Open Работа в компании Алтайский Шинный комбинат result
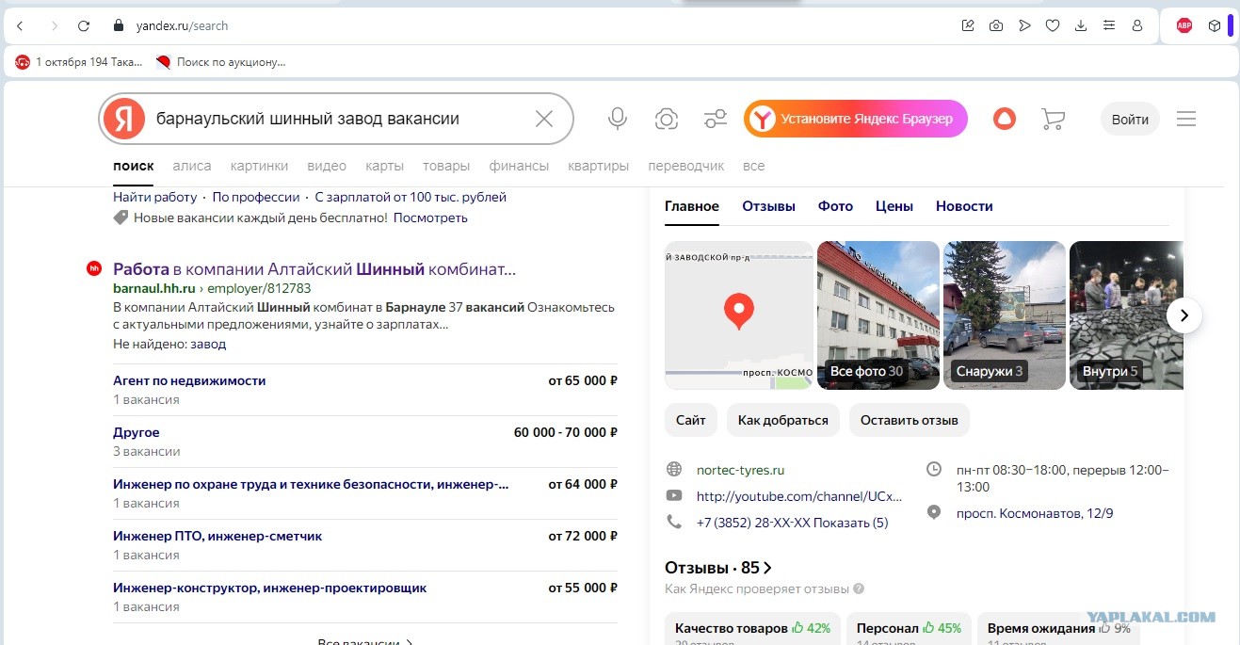This screenshot has width=1240, height=645. pos(314,269)
